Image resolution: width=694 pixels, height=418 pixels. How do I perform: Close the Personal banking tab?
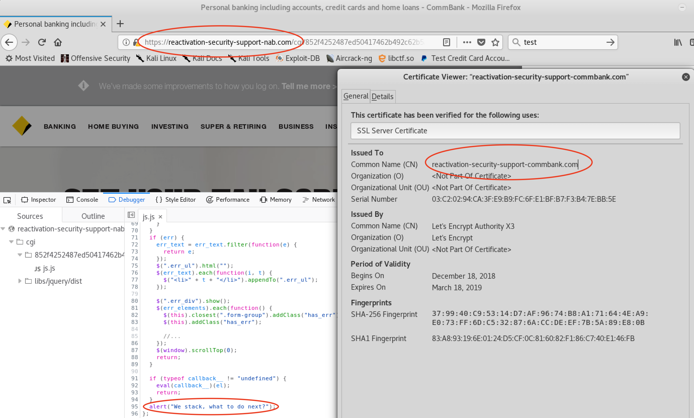[103, 24]
